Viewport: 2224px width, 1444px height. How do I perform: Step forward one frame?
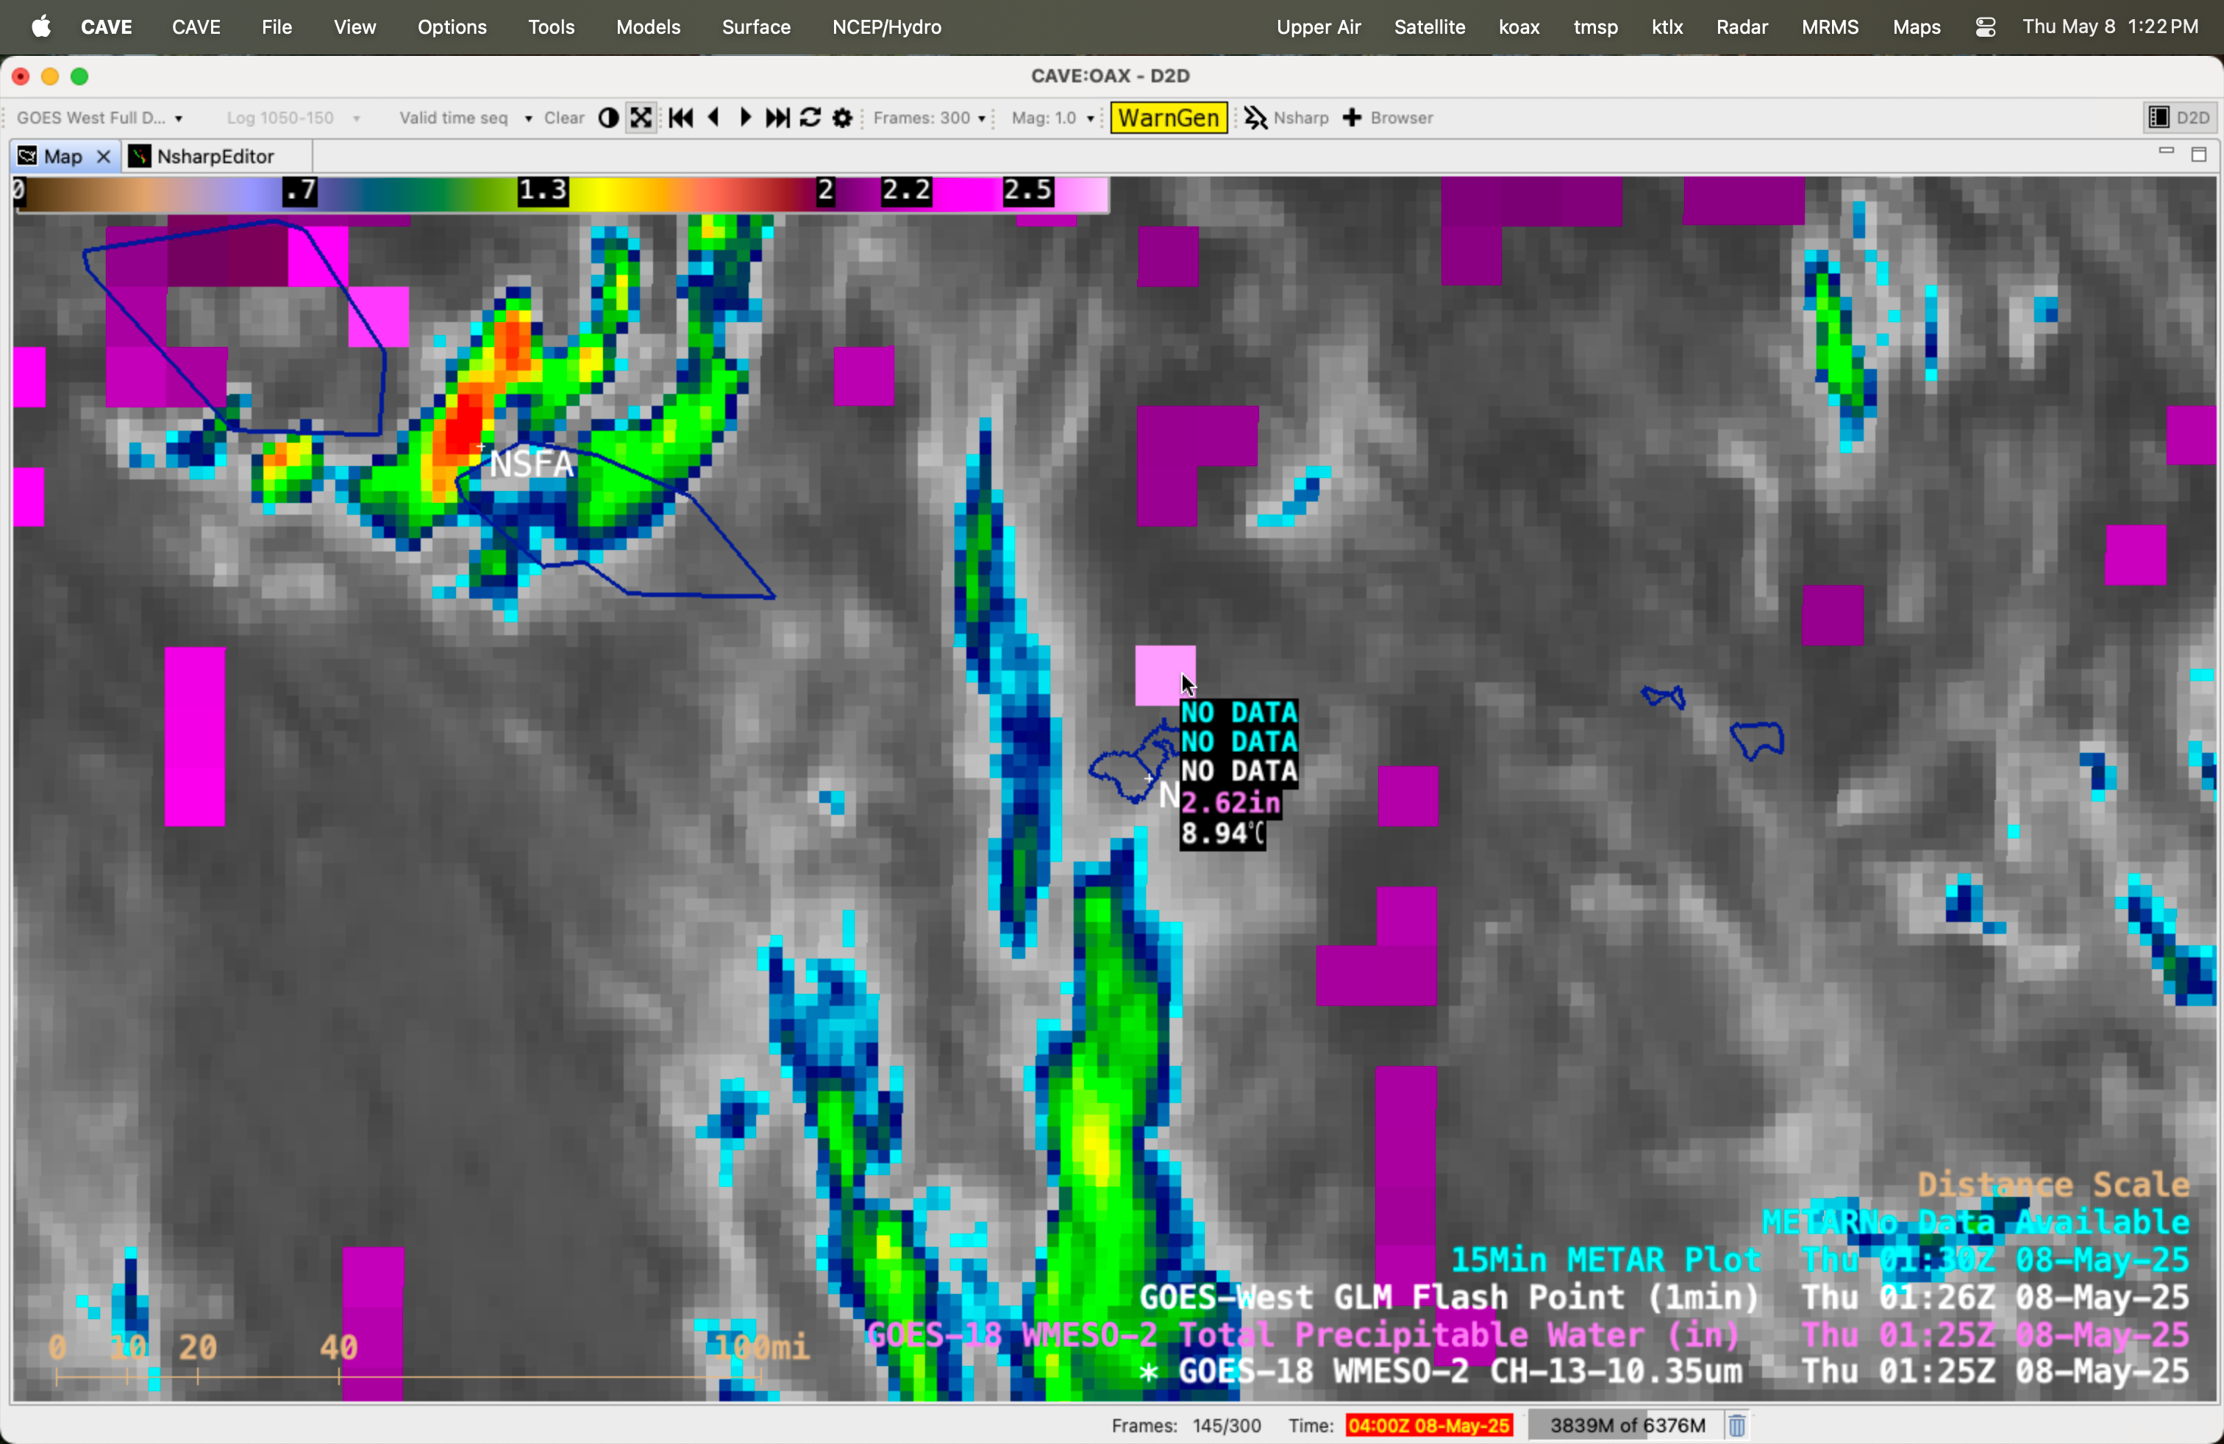pyautogui.click(x=745, y=118)
